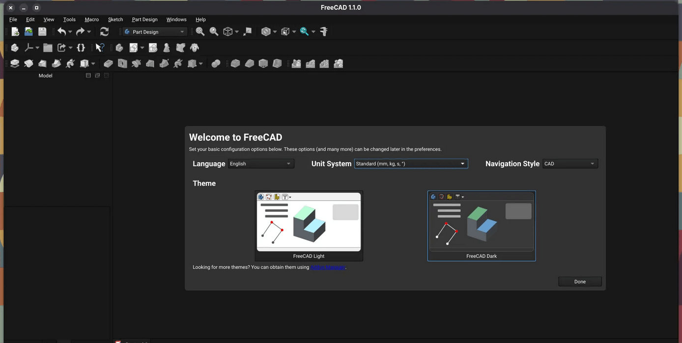Select the Create Sketch tool
The height and width of the screenshot is (343, 682).
(x=133, y=48)
